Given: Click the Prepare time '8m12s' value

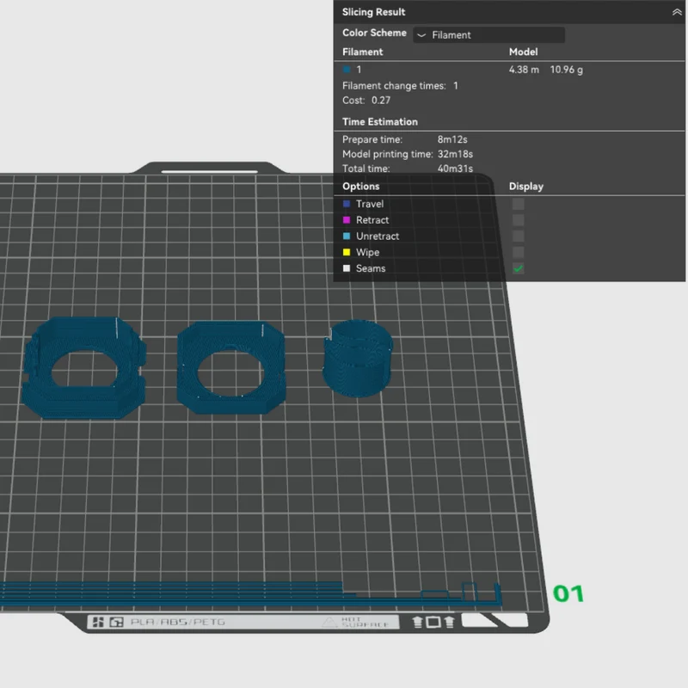Looking at the screenshot, I should (452, 139).
